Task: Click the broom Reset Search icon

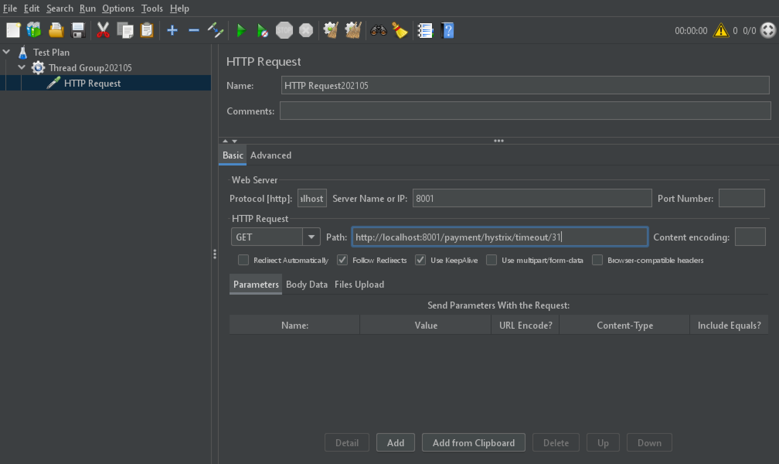Action: point(400,31)
